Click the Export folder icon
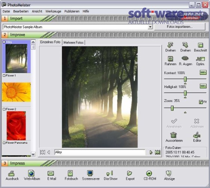This screenshot has height=188, width=210. click(x=129, y=173)
